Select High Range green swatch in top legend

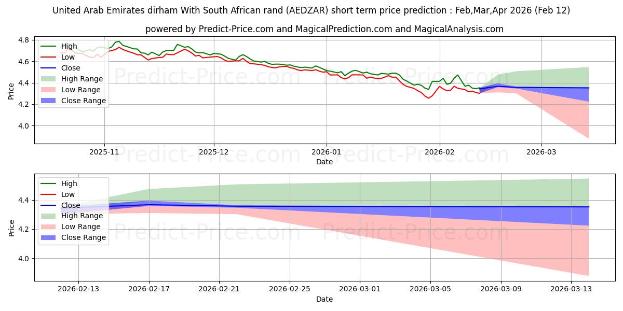[48, 79]
